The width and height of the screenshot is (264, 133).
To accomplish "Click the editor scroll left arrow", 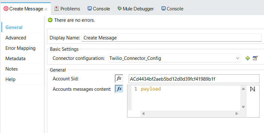I will [143, 114].
